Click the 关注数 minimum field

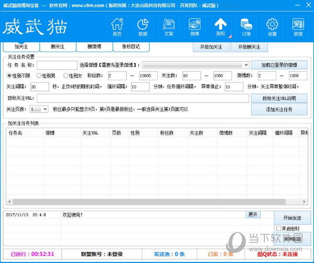192,76
